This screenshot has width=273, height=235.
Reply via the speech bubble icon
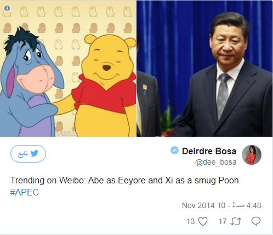[256, 221]
